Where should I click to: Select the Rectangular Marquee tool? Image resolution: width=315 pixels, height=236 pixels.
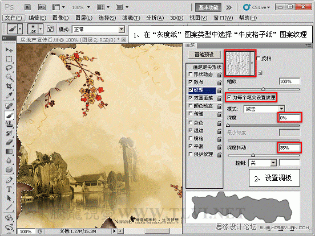[x=9, y=59]
